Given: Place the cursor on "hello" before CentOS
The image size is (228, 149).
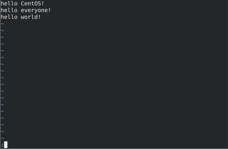Looking at the screenshot, I should pos(9,4).
